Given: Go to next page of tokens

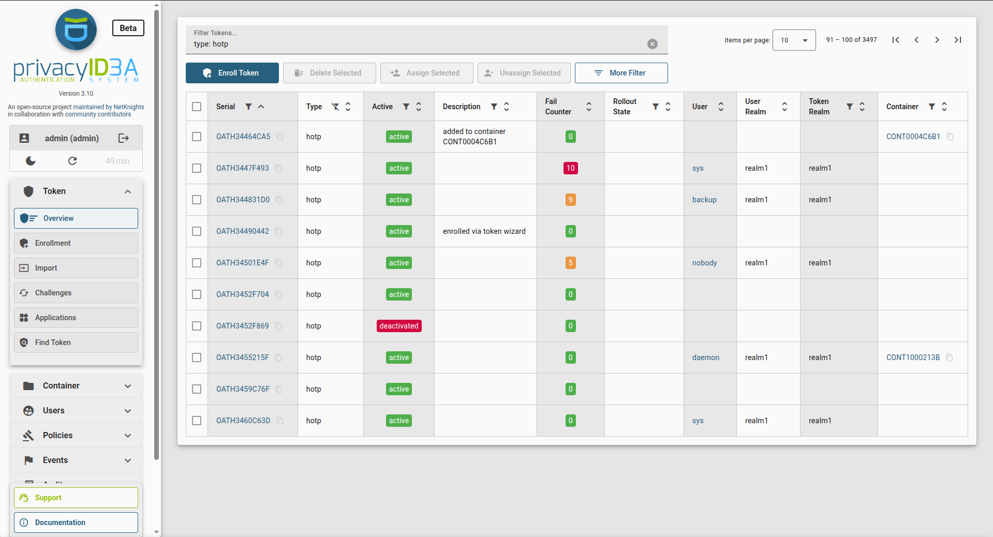Looking at the screenshot, I should click(x=937, y=40).
